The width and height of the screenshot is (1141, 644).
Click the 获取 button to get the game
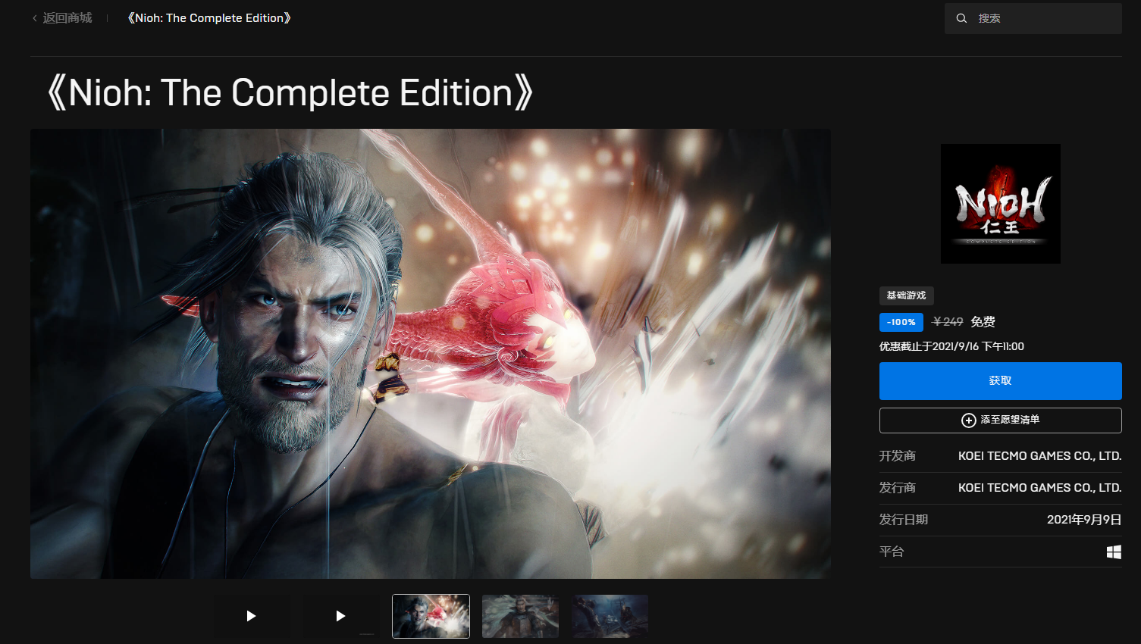(1000, 380)
